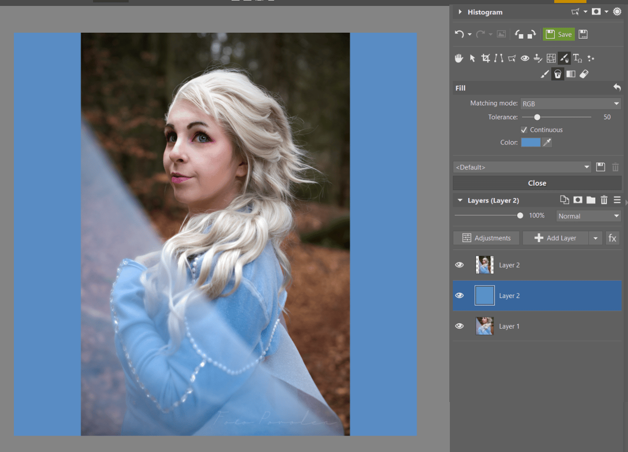Choose the paint bucket Fill tool
This screenshot has height=452, width=628.
pyautogui.click(x=558, y=74)
